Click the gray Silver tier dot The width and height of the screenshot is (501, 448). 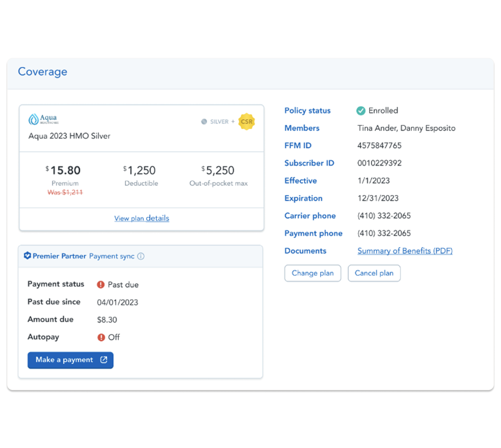click(x=204, y=122)
